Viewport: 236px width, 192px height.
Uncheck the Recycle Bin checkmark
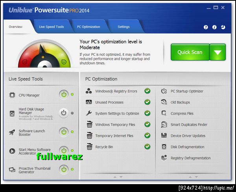147,147
